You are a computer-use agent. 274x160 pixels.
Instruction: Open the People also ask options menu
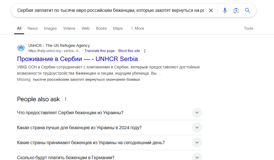pyautogui.click(x=66, y=99)
